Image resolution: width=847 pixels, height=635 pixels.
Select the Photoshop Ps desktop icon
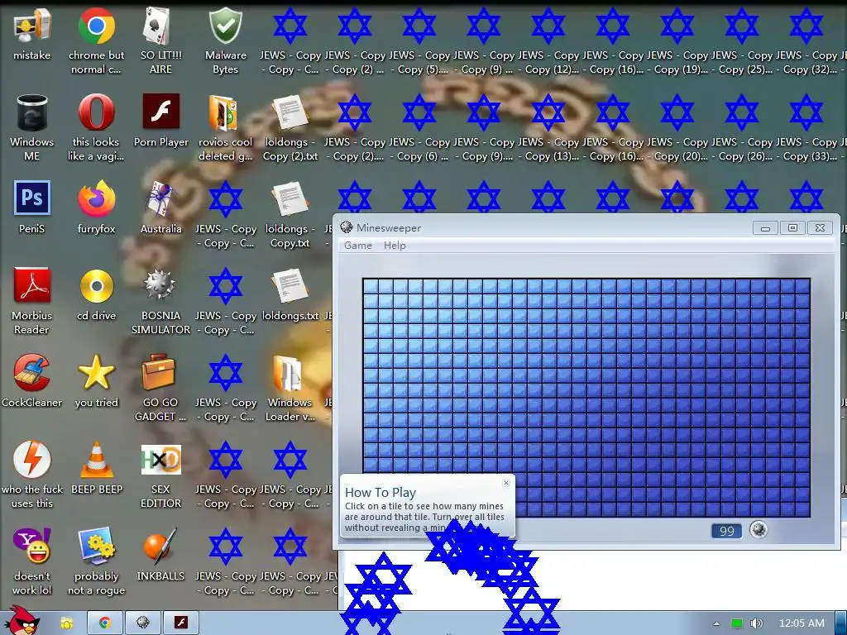(x=32, y=208)
